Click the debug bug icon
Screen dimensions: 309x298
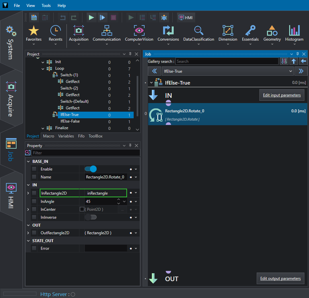coord(164,18)
